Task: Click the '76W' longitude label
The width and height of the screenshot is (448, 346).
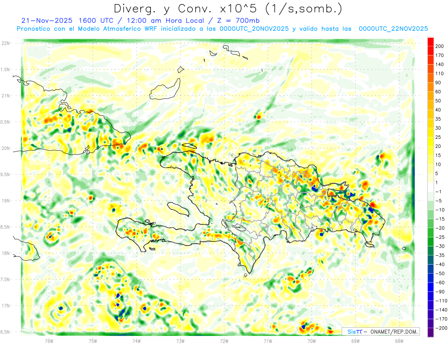Action: pyautogui.click(x=49, y=340)
